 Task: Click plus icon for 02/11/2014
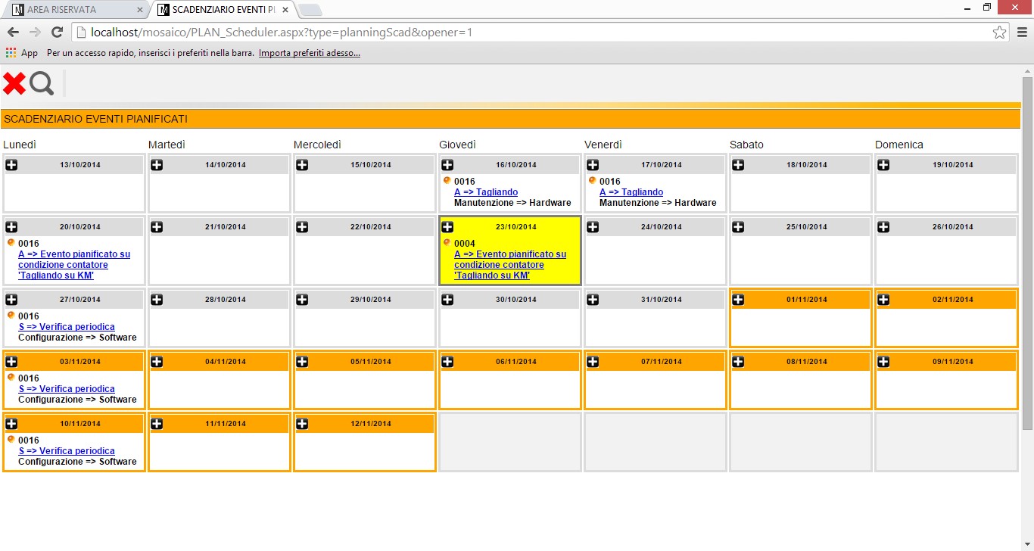[x=883, y=300]
